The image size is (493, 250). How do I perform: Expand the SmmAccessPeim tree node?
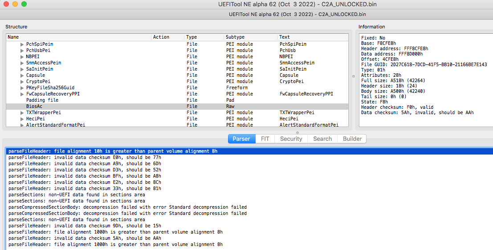(x=22, y=63)
